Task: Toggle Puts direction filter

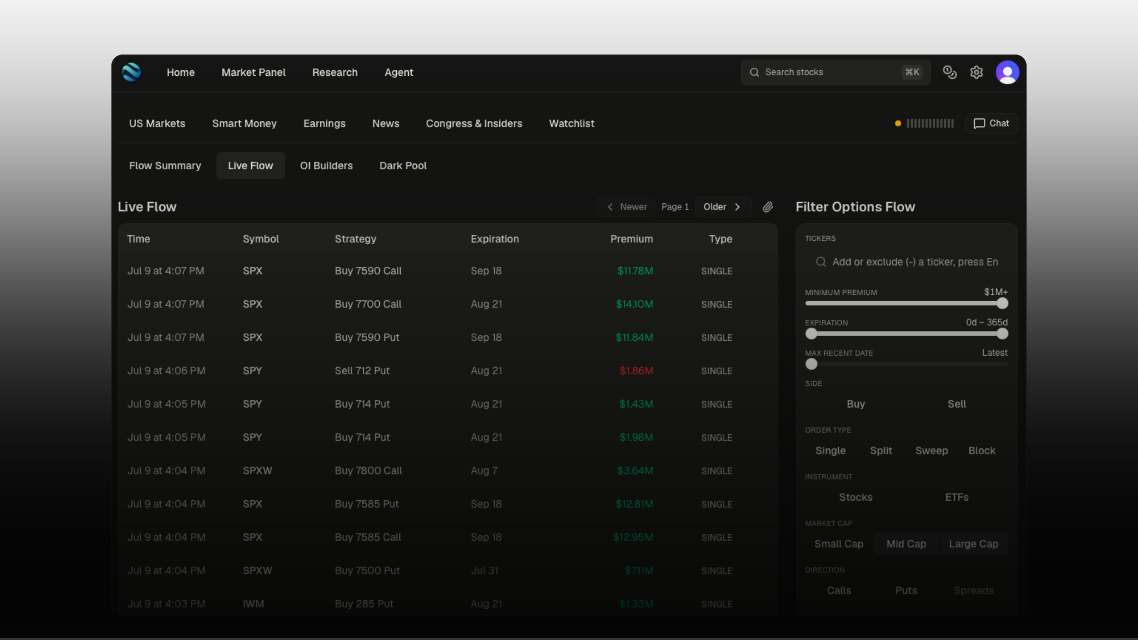Action: click(x=906, y=590)
